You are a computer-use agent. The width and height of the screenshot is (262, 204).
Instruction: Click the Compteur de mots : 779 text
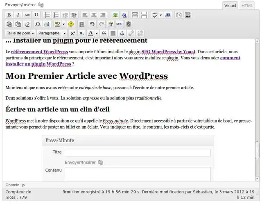click(18, 195)
